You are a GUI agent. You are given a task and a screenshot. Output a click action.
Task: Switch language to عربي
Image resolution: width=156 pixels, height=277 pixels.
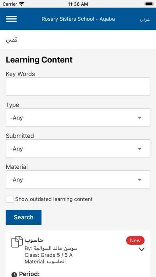tap(145, 19)
